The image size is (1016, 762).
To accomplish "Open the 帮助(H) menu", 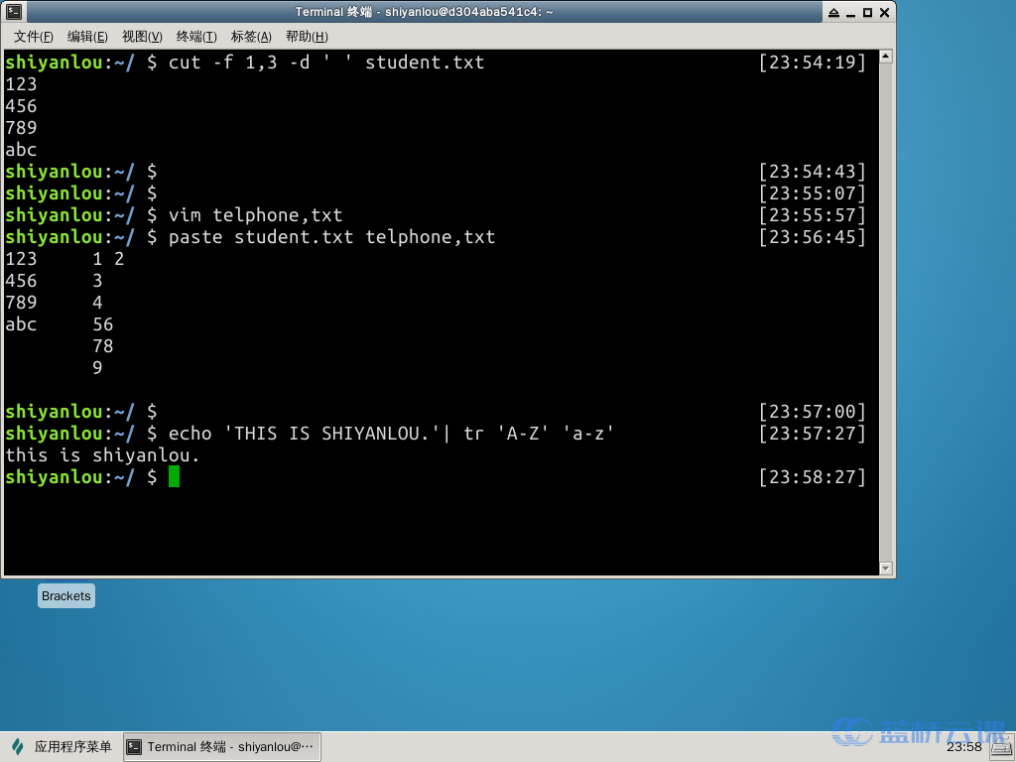I will [x=307, y=37].
